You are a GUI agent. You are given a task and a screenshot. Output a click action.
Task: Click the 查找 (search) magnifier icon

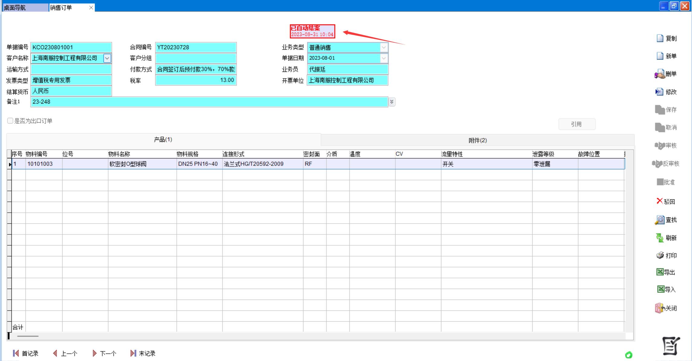click(x=659, y=220)
